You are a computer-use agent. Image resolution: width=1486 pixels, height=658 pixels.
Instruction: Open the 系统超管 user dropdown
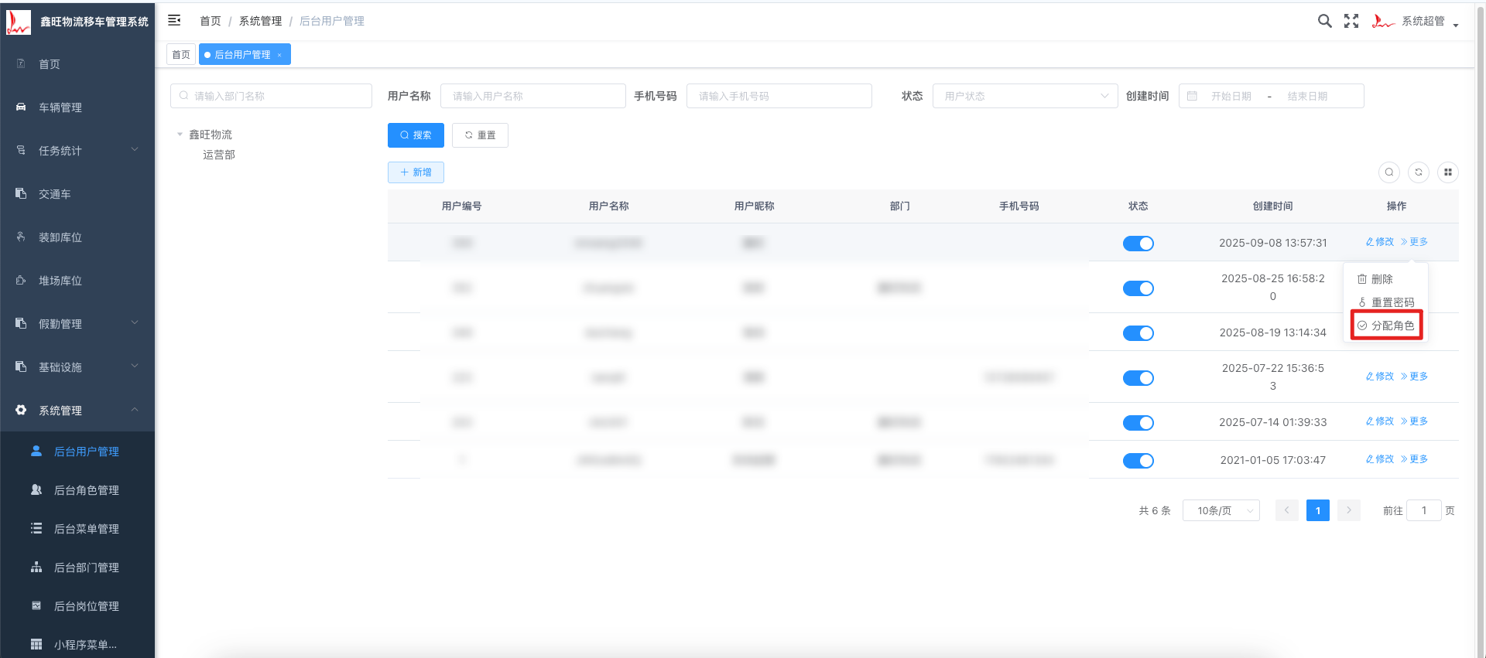[x=1416, y=21]
